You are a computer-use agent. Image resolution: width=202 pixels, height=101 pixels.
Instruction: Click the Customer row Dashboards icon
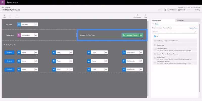[x=124, y=70]
